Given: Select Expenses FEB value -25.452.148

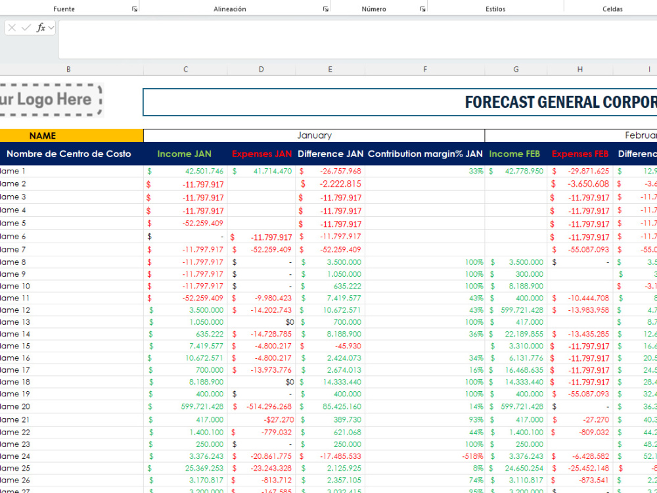Looking at the screenshot, I should click(580, 468).
